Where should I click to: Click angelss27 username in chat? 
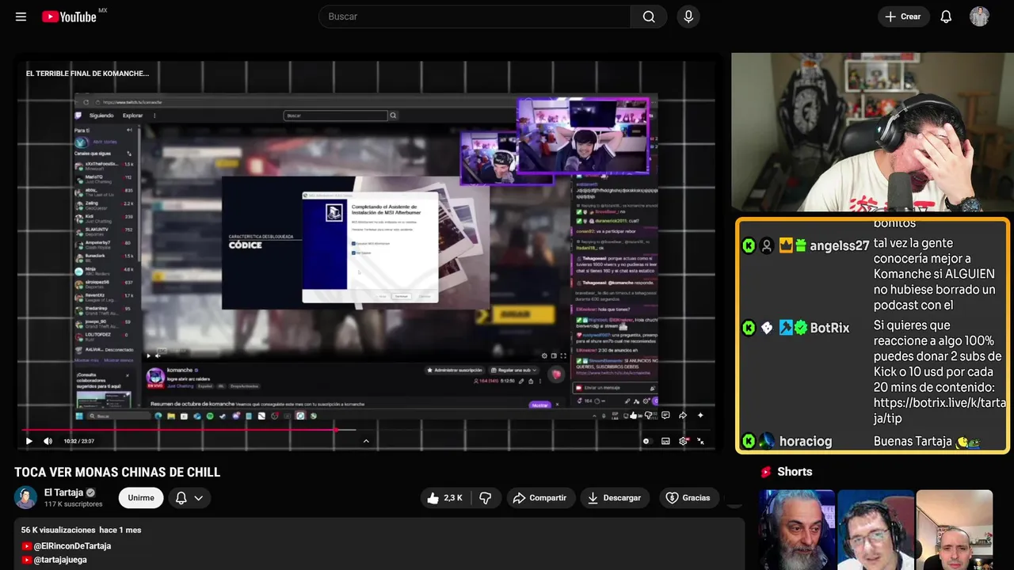pos(840,246)
